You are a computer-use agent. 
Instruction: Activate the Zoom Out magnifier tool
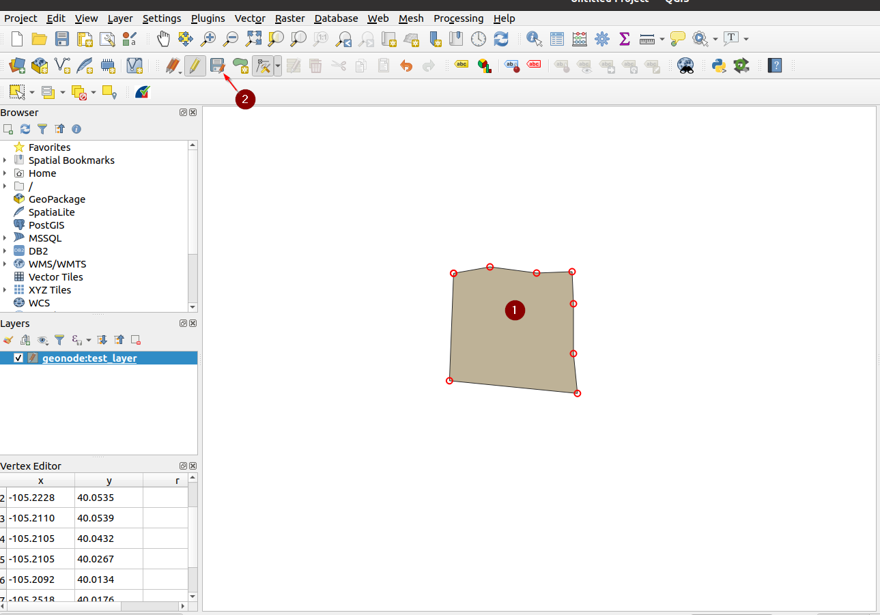pyautogui.click(x=231, y=39)
